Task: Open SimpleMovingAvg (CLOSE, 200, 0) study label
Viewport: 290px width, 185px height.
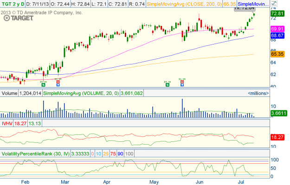Action: 184,4
